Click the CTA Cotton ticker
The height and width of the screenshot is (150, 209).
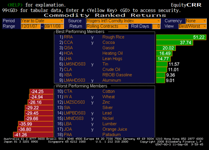click(68, 91)
